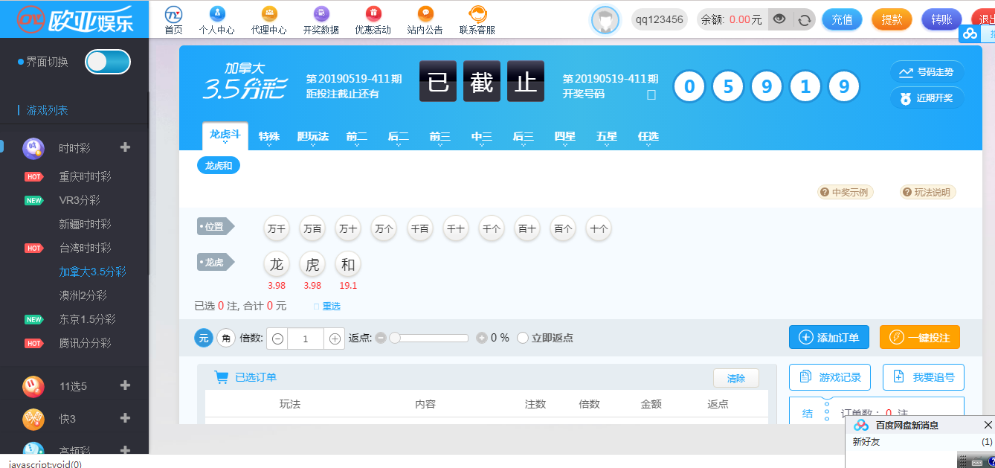This screenshot has height=468, width=995.
Task: Open 代理中心 agent center icon
Action: tap(268, 14)
